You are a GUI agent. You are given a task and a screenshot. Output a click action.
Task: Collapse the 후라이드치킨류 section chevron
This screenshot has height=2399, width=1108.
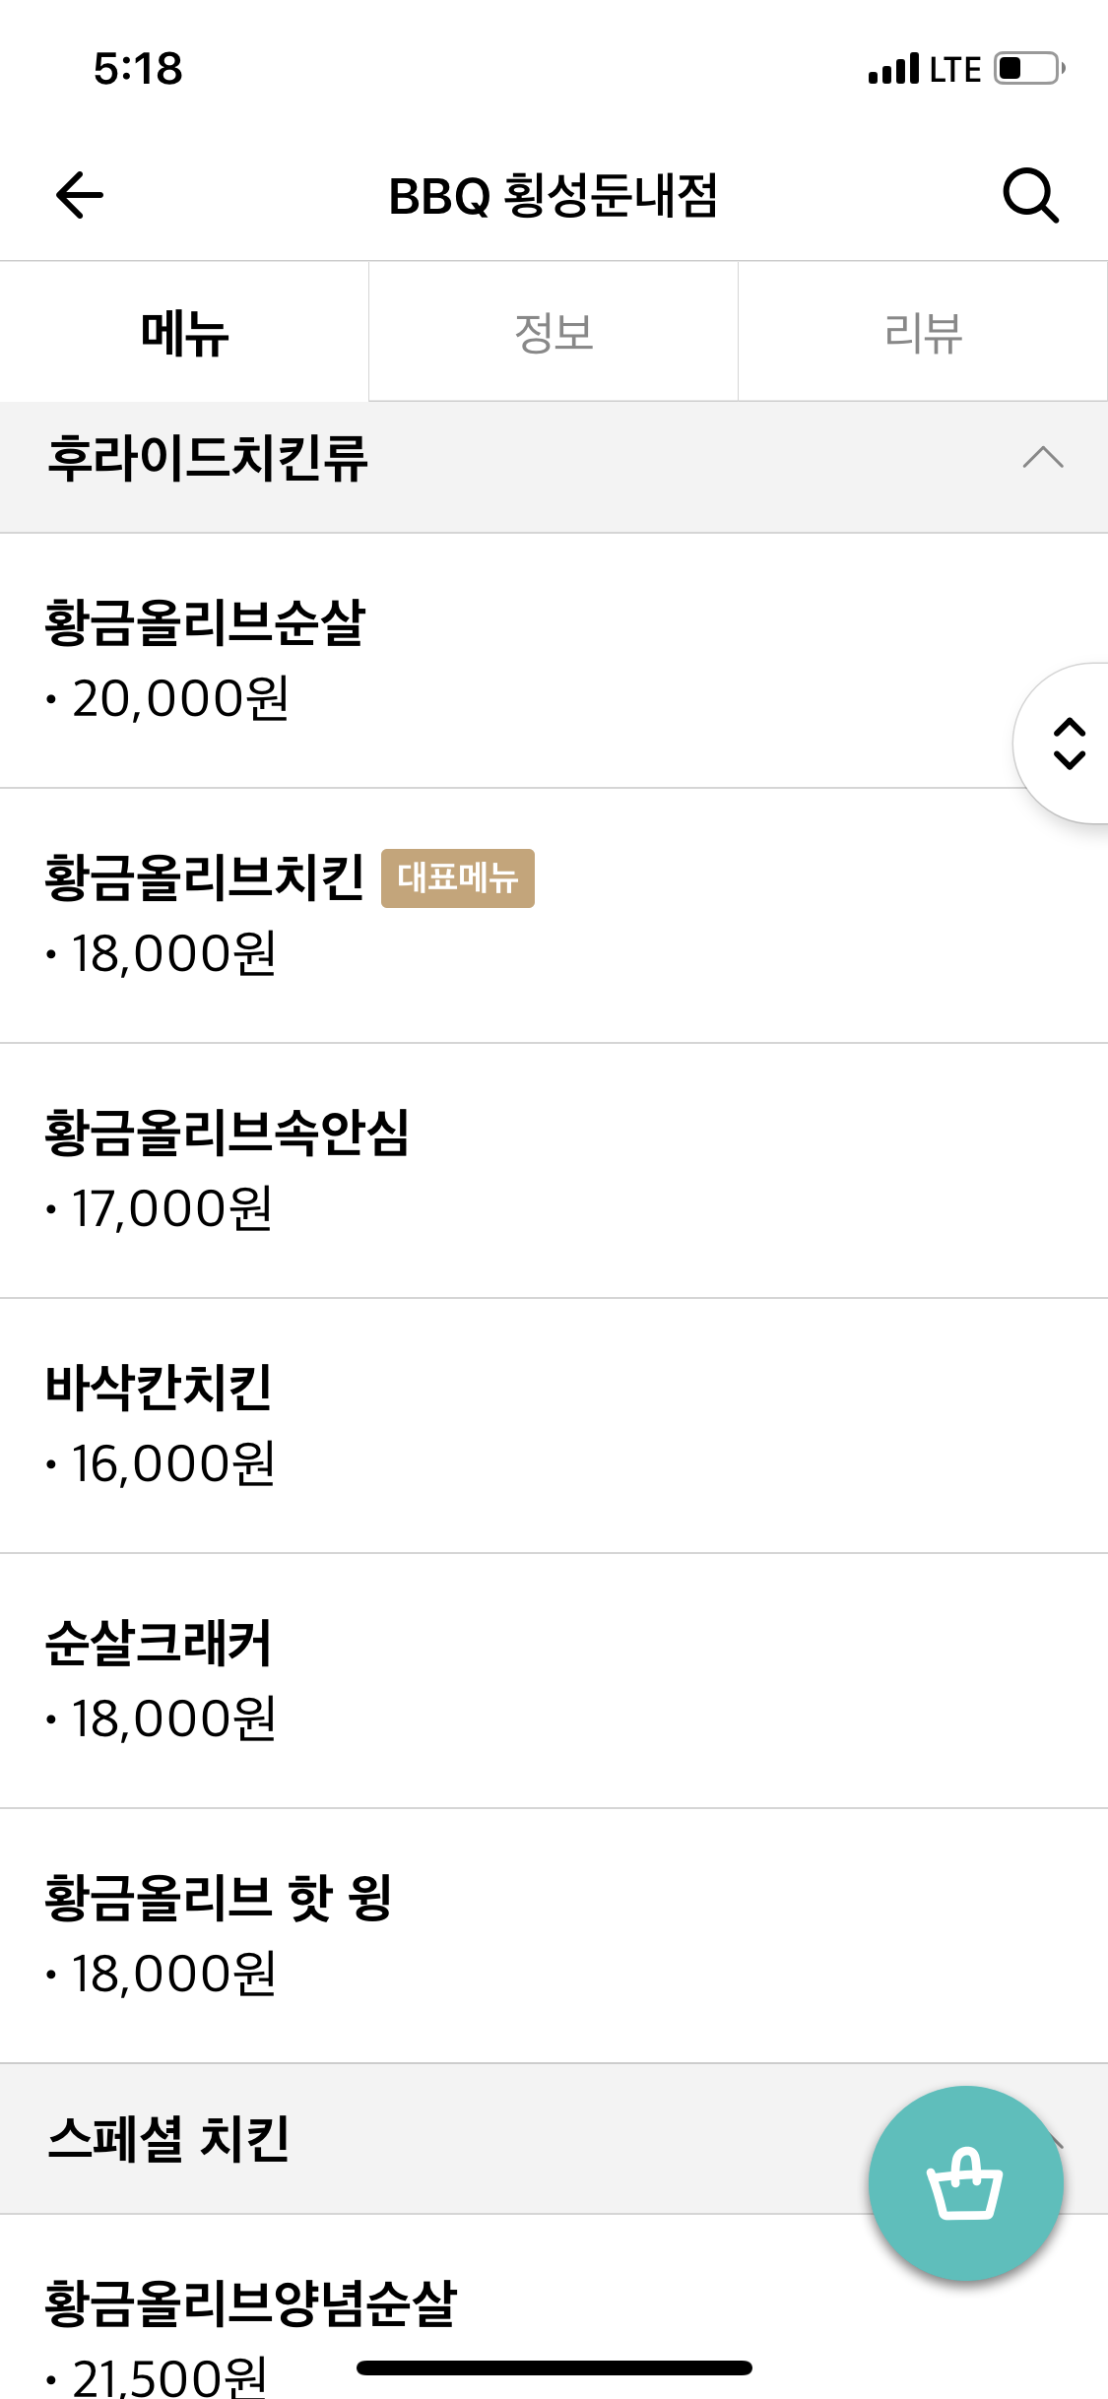[1042, 458]
